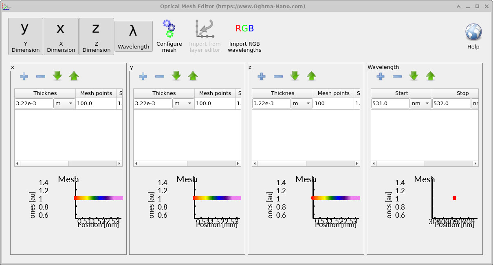The width and height of the screenshot is (493, 265).
Task: Select the Z Dimension editor
Action: point(96,36)
